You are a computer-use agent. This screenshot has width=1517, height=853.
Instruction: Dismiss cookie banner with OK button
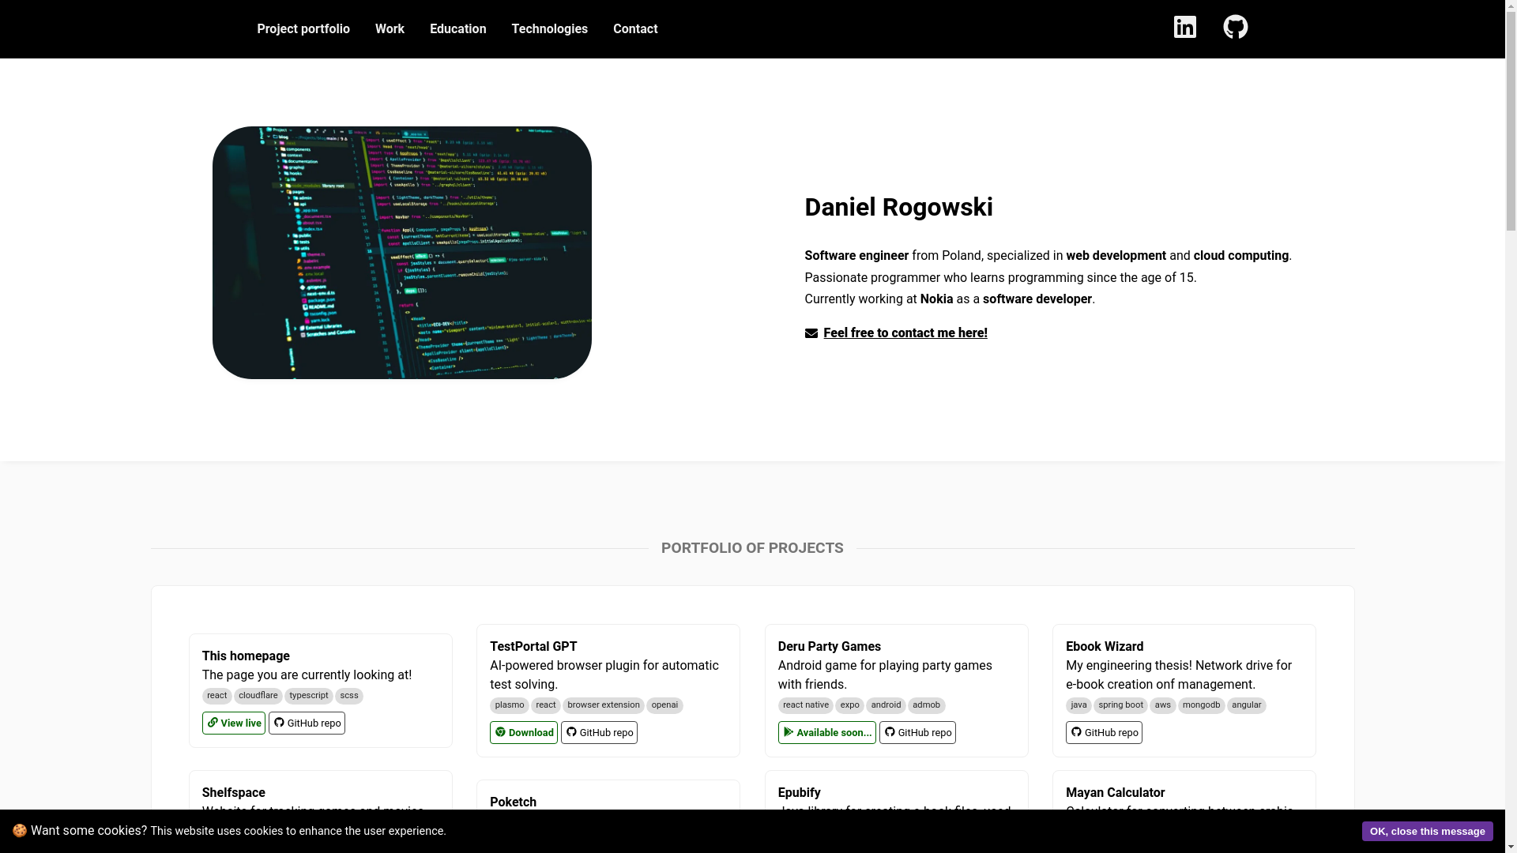pos(1428,831)
